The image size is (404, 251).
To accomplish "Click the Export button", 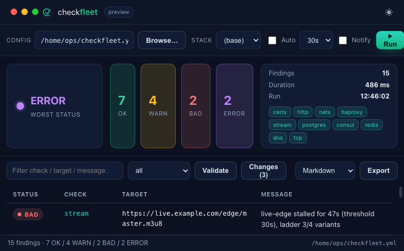I will pyautogui.click(x=378, y=171).
